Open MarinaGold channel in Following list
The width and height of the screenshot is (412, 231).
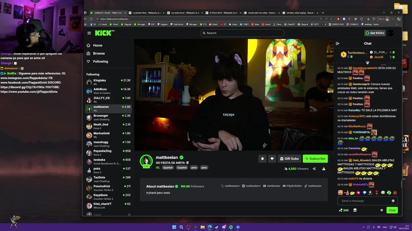108,135
